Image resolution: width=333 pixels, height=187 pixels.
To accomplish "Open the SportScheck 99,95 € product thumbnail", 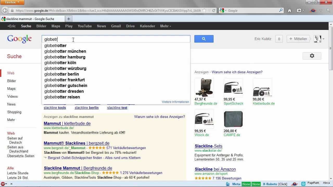I will 233,88.
